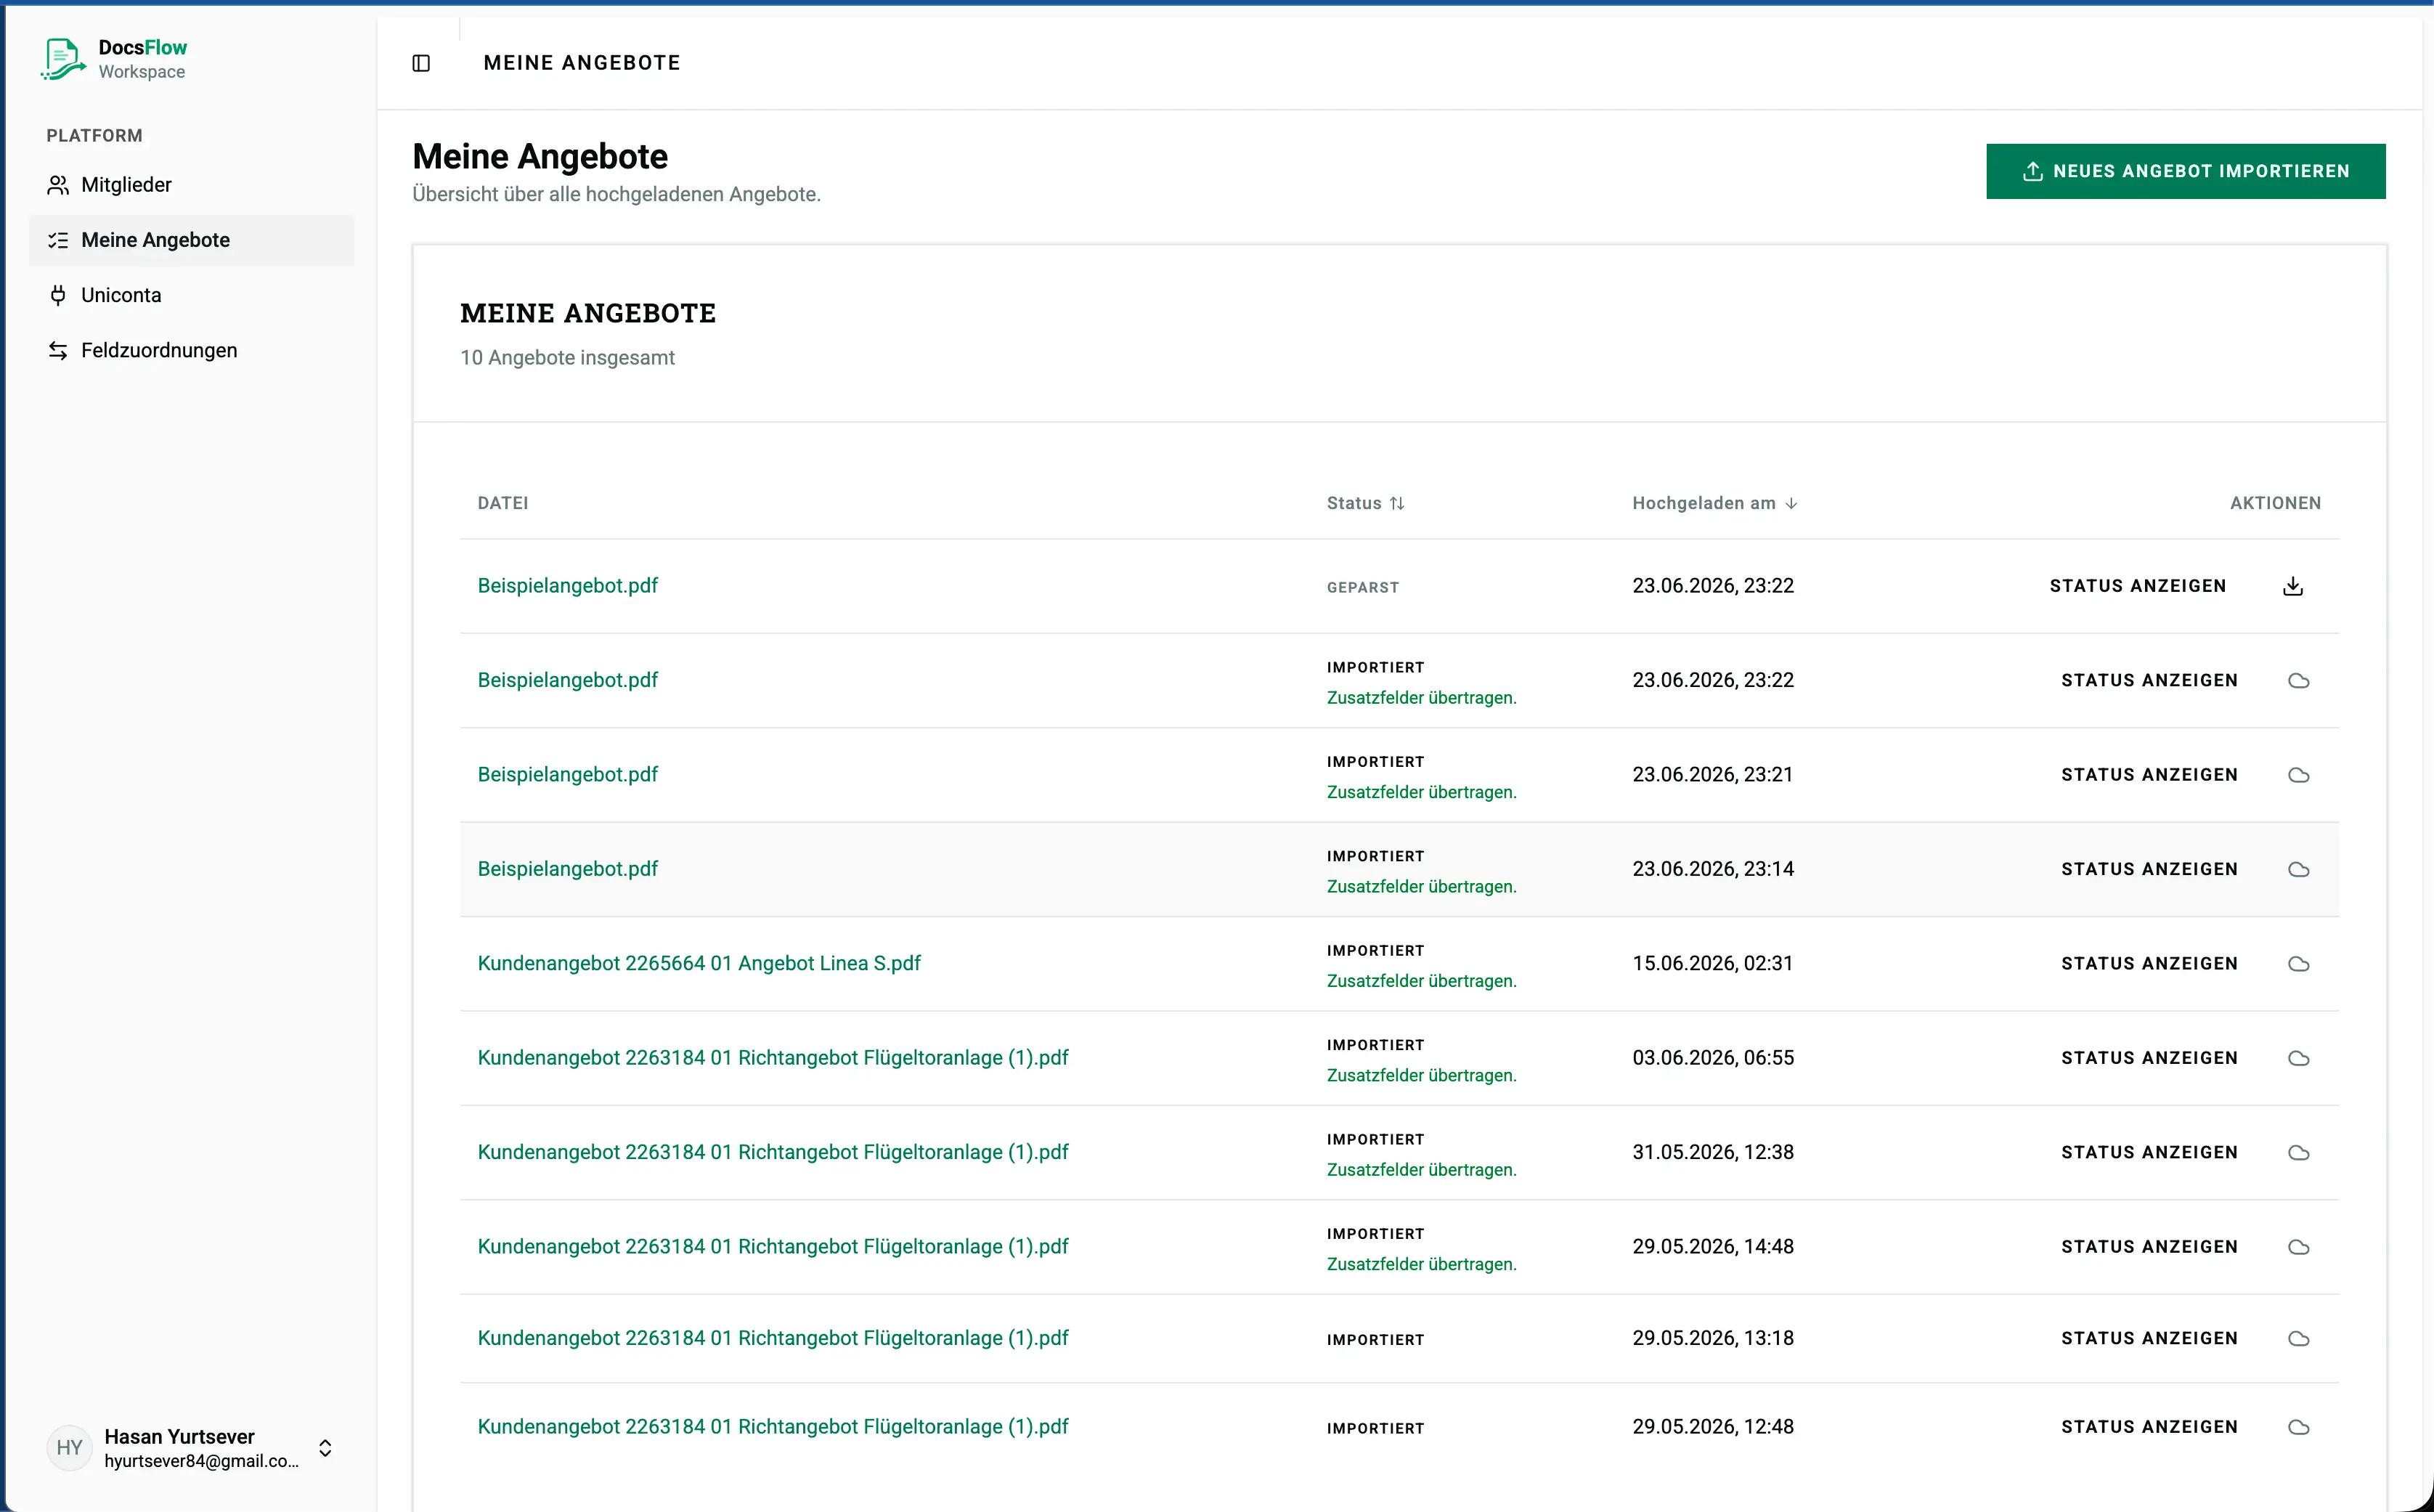
Task: Open Uniconta in the sidebar
Action: coord(192,295)
